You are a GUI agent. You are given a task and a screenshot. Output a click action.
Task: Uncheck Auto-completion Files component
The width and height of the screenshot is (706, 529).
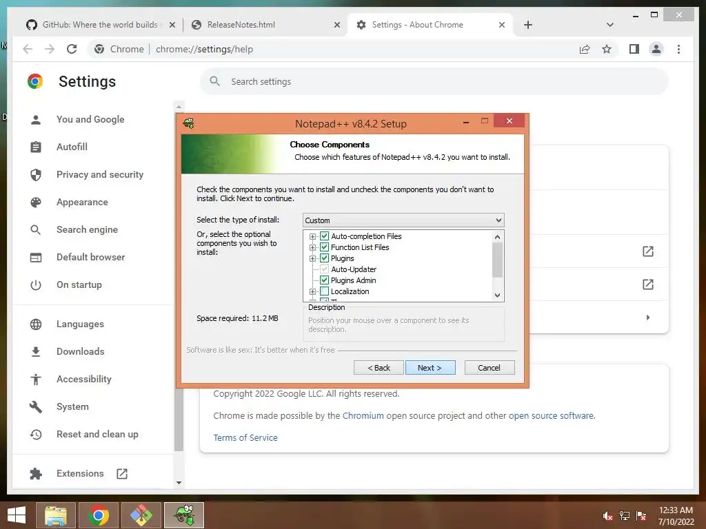324,236
